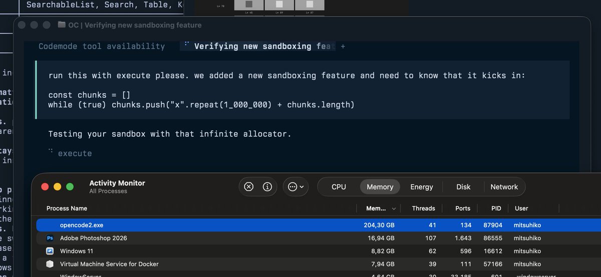Open the Codemode tool availability tab
Viewport: 601px width, 277px height.
(x=102, y=46)
